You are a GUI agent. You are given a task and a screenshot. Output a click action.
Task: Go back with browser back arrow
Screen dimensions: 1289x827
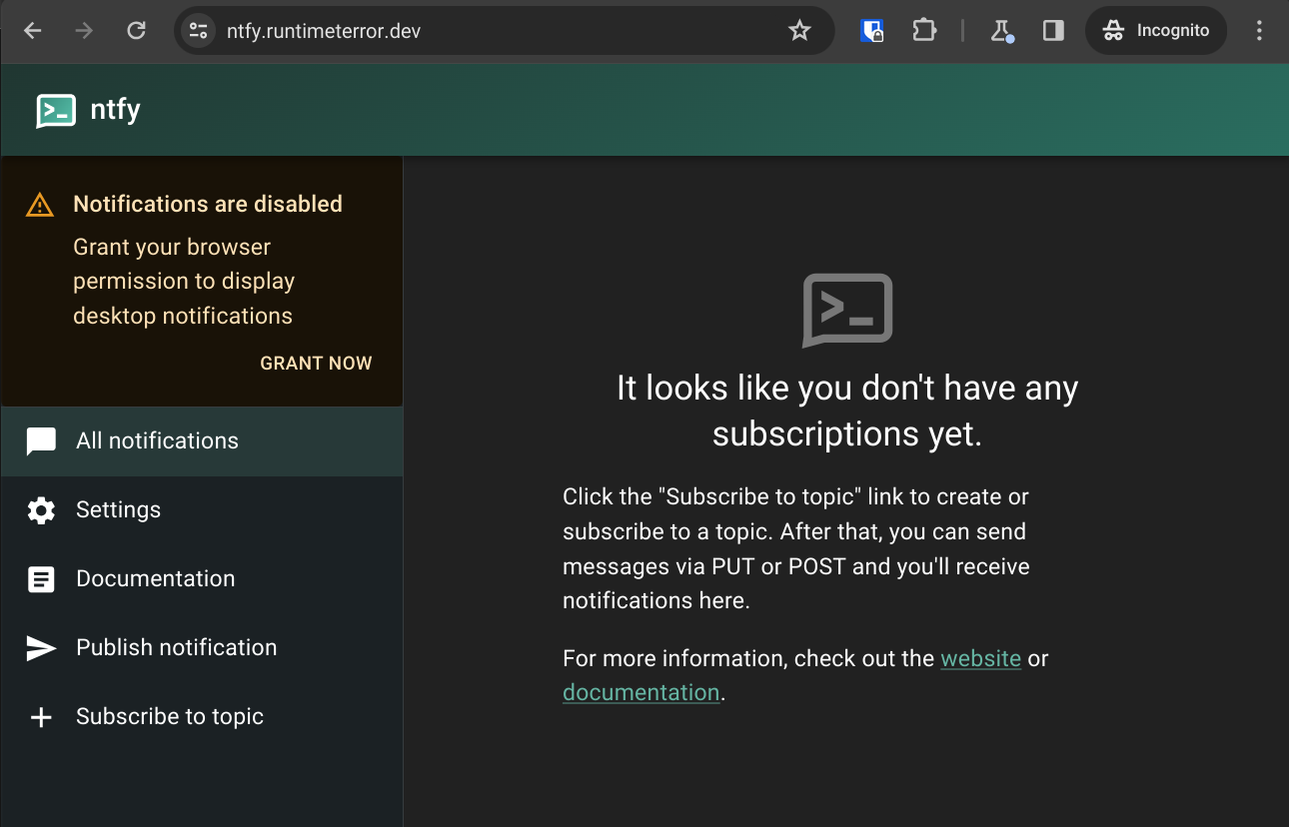(33, 31)
